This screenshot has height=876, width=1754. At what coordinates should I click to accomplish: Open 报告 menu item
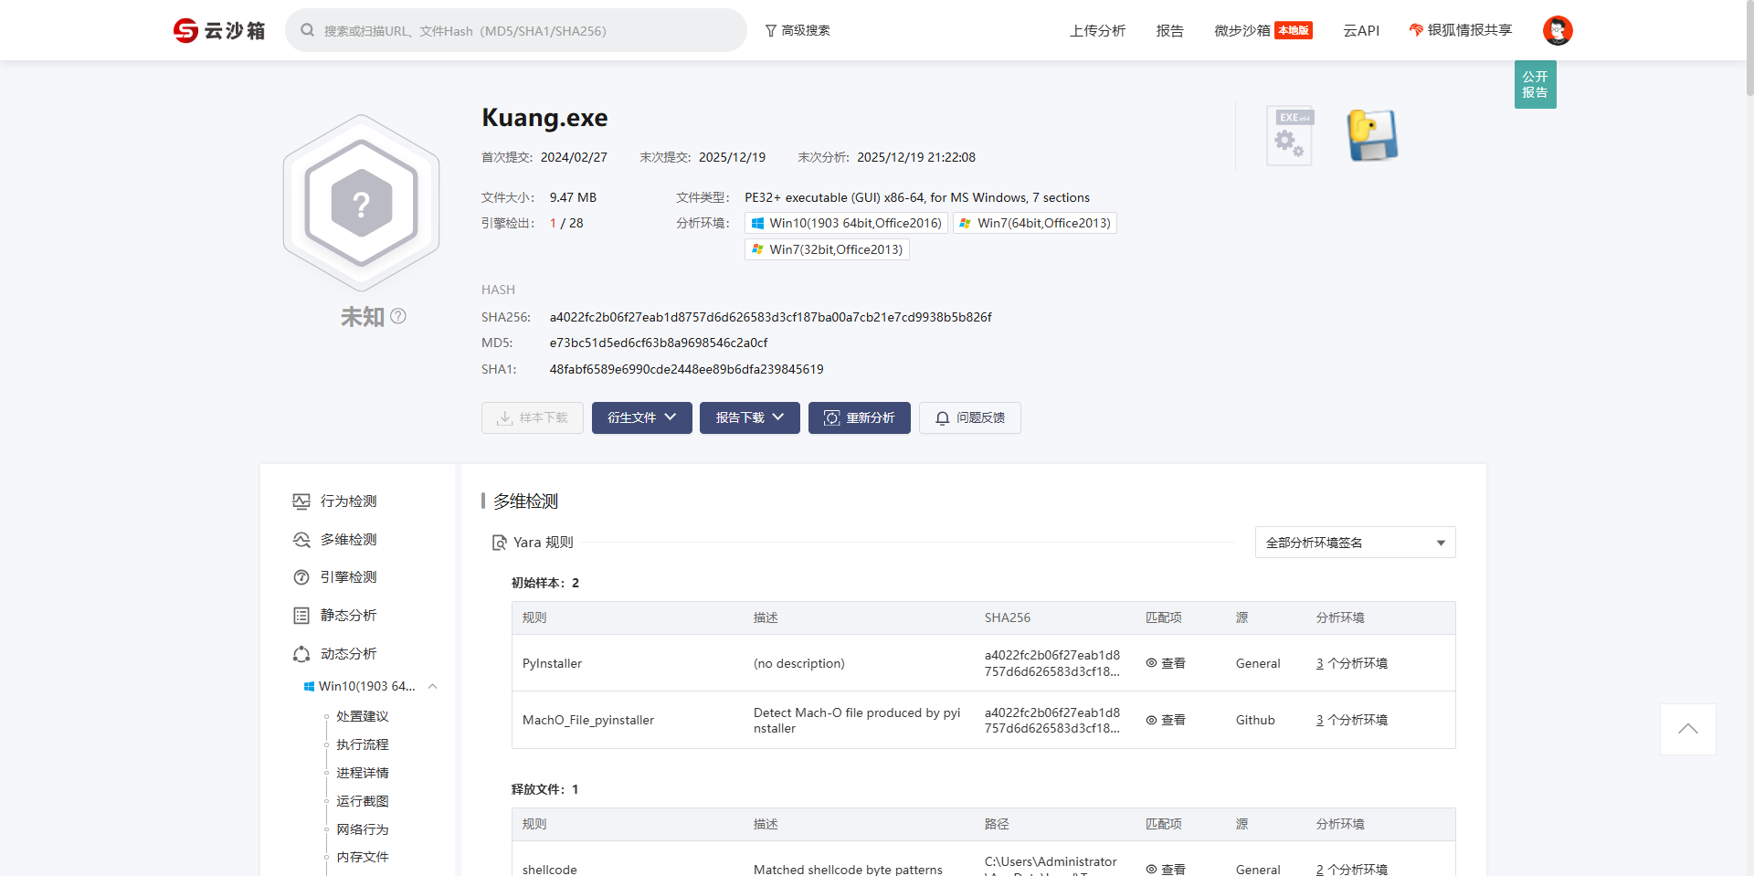(x=1170, y=30)
